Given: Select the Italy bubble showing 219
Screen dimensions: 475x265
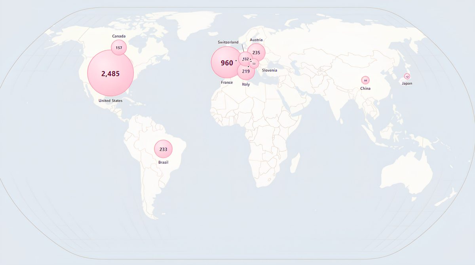Looking at the screenshot, I should (246, 71).
